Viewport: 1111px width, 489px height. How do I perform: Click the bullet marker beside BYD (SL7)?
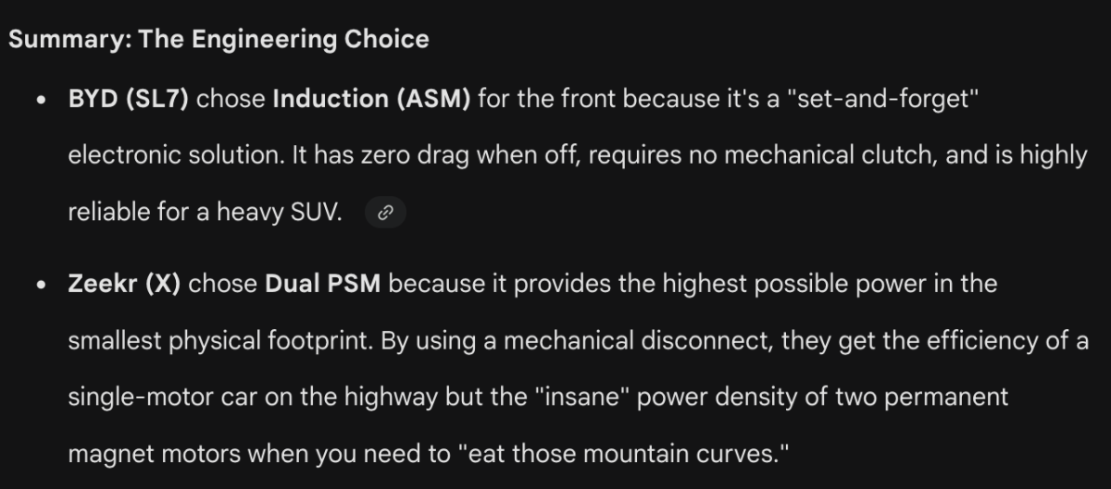click(x=42, y=100)
